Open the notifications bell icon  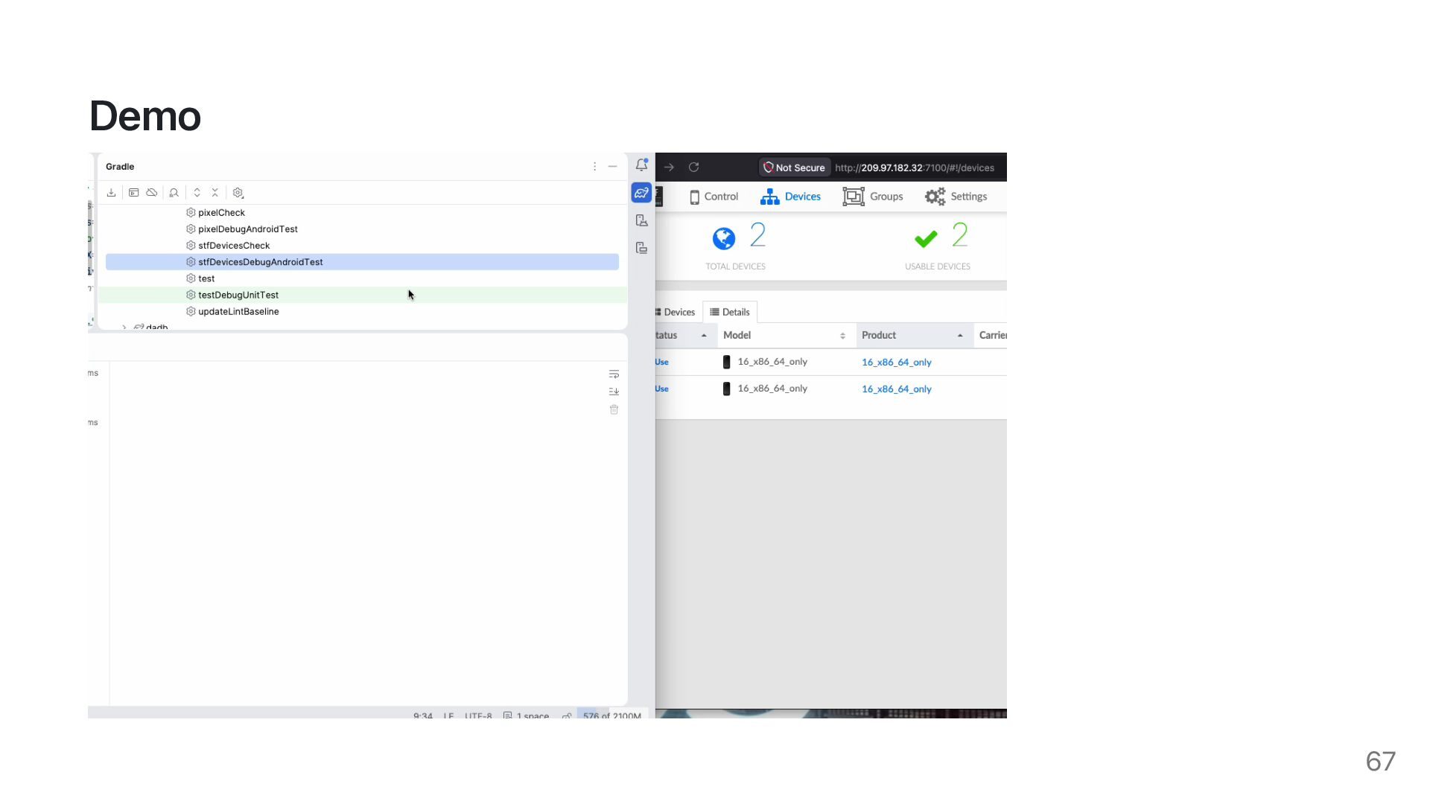coord(641,165)
